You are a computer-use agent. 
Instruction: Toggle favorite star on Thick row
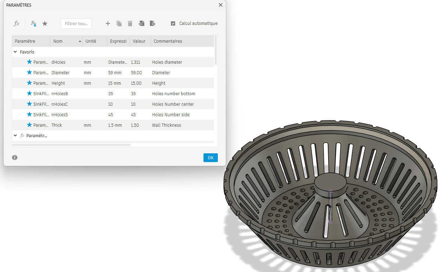29,125
